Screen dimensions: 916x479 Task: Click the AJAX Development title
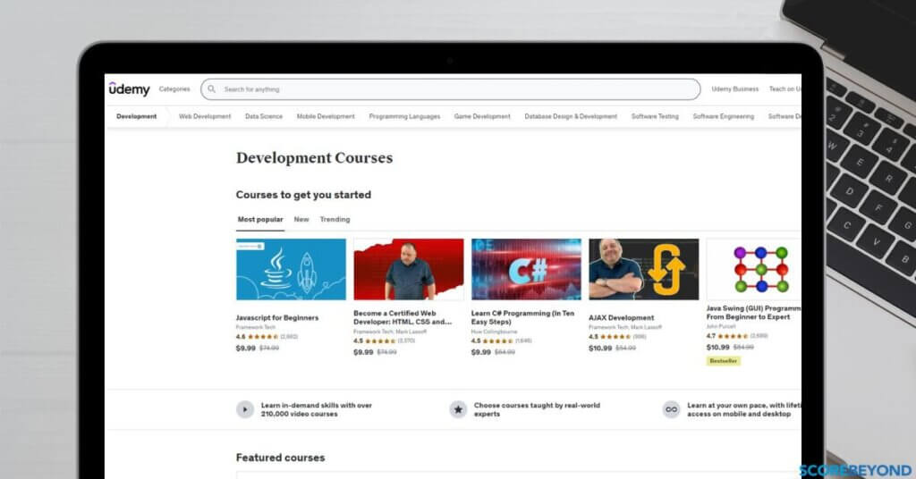click(621, 318)
